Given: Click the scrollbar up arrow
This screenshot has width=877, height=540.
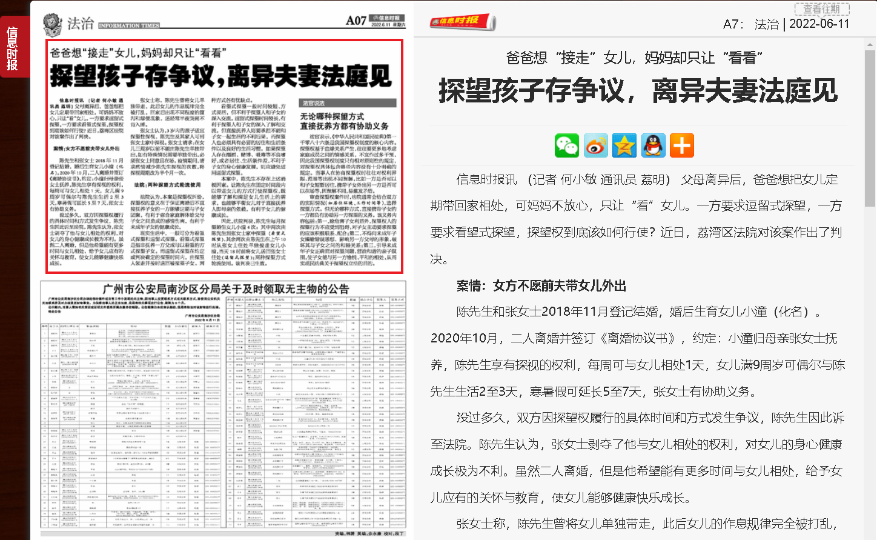Looking at the screenshot, I should tap(870, 45).
